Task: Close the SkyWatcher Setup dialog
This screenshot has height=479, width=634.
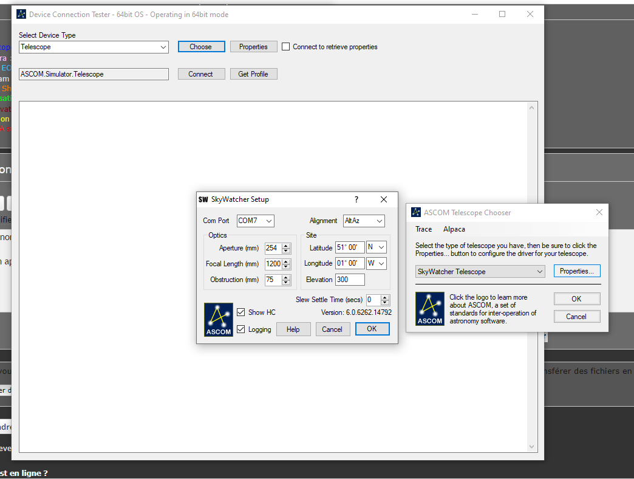Action: (x=384, y=199)
